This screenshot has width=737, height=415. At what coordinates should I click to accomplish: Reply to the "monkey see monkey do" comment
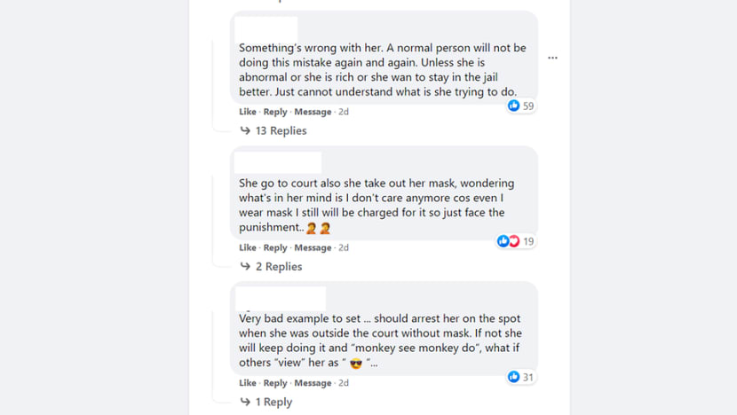(x=275, y=382)
